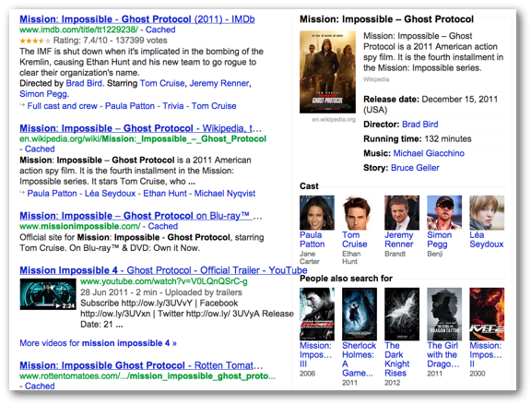Image resolution: width=531 pixels, height=405 pixels.
Task: Open Story writer Bruce Geller link
Action: (x=415, y=168)
